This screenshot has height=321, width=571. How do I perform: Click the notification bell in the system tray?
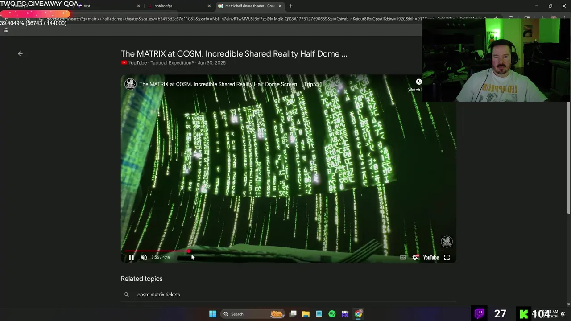click(563, 314)
